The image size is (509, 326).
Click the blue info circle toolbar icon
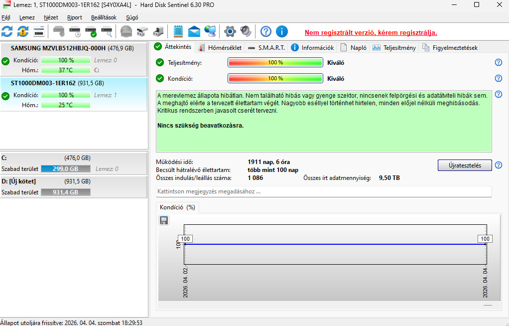282,31
